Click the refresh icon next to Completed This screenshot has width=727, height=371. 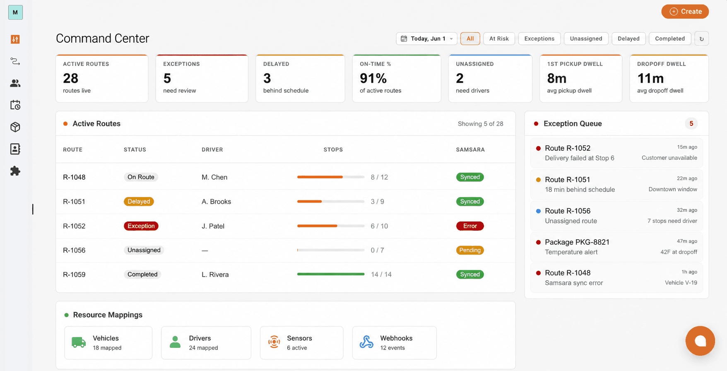tap(701, 39)
